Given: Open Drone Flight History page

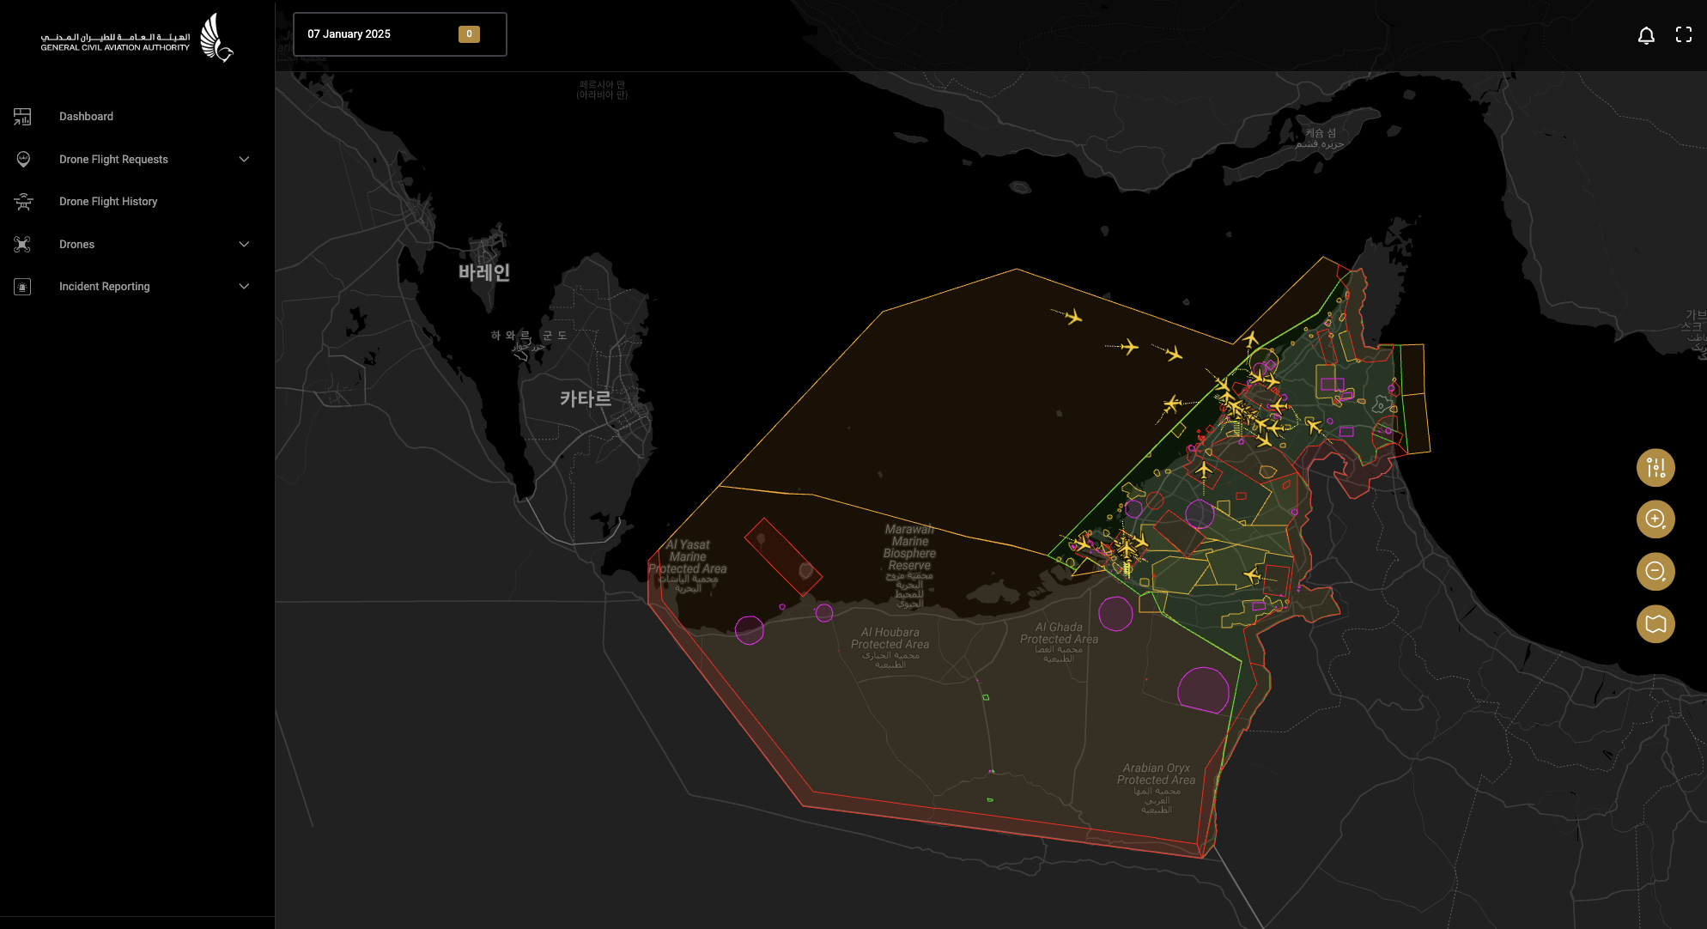Looking at the screenshot, I should pos(108,202).
